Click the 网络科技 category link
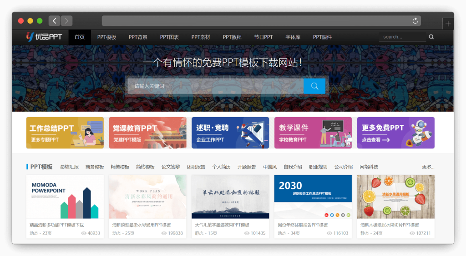The height and width of the screenshot is (256, 466). coord(369,167)
